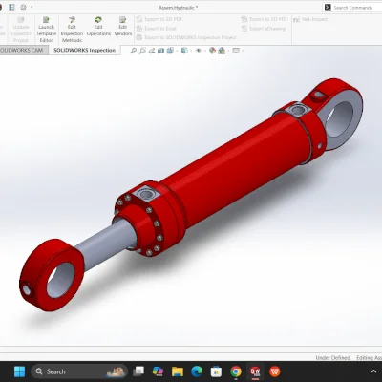Open Google Chrome from the taskbar
Viewport: 382px width, 382px height.
(x=236, y=371)
